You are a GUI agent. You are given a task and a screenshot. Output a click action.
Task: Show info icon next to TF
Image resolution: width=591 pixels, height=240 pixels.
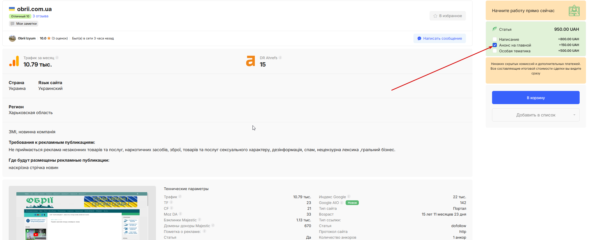[x=171, y=202]
